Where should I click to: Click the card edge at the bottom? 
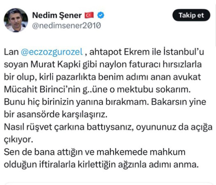click(x=108, y=182)
